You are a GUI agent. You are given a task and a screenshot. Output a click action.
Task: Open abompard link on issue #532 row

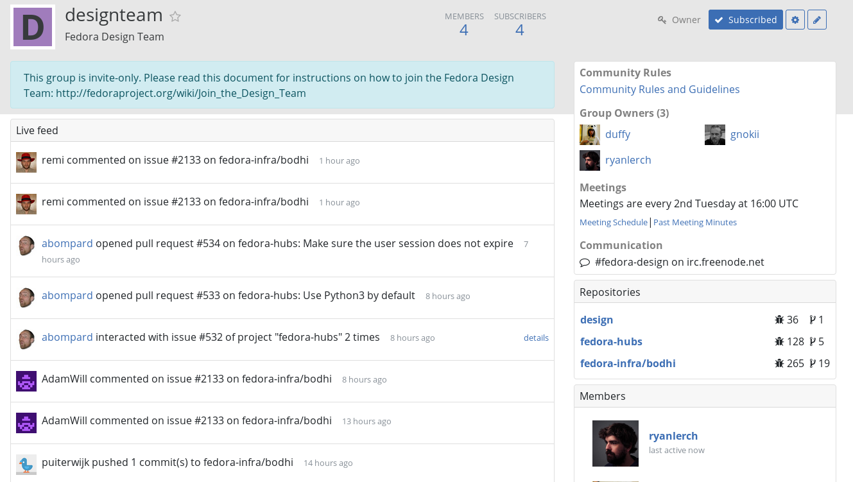pos(67,337)
